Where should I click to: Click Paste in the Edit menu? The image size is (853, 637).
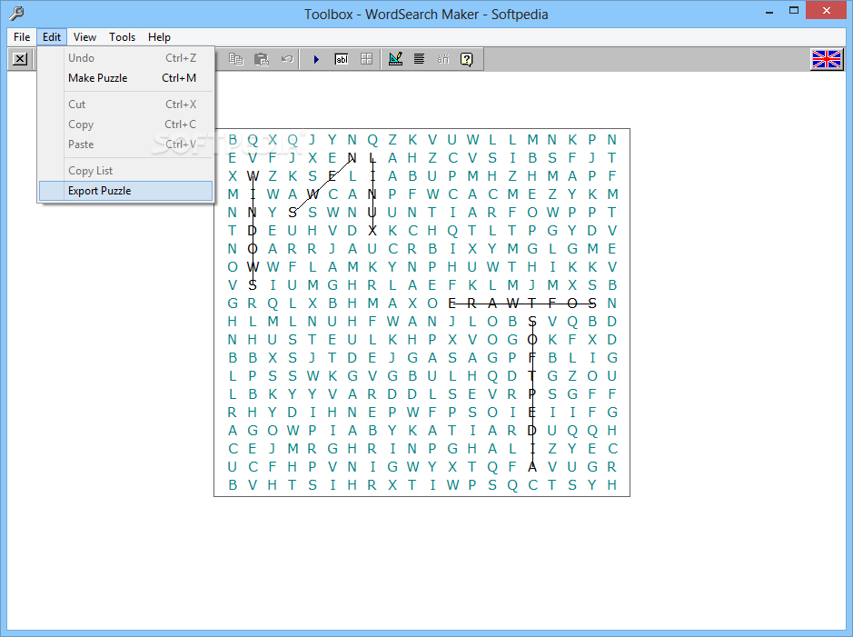coord(126,144)
